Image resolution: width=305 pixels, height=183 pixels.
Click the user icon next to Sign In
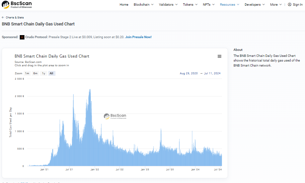point(289,5)
